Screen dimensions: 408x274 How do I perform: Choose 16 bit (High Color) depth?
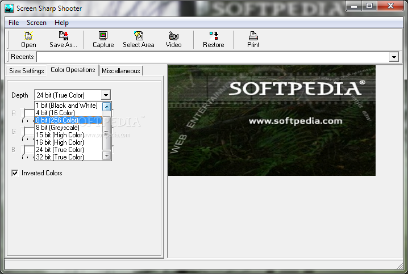(x=68, y=142)
